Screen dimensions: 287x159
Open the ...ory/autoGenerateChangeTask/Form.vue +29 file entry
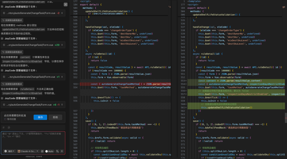click(x=33, y=45)
